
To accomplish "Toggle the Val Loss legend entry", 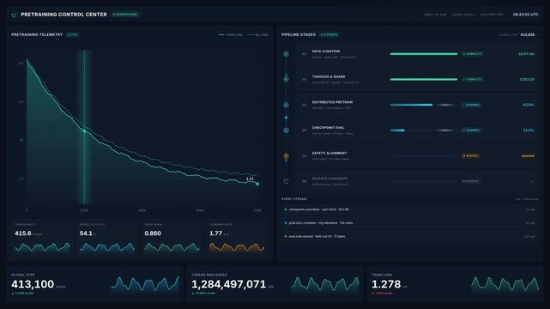I will tap(257, 34).
